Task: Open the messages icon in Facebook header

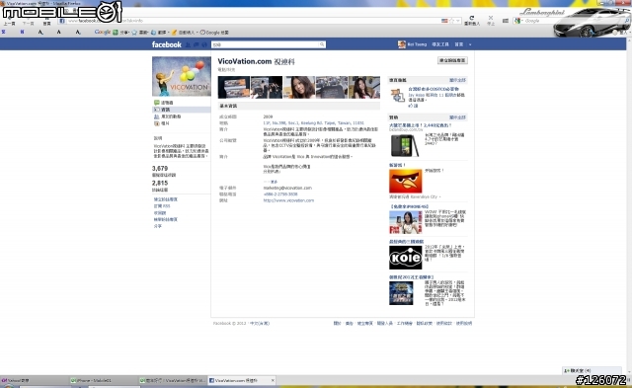Action: pos(197,44)
